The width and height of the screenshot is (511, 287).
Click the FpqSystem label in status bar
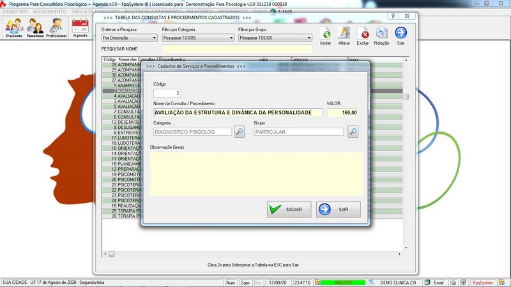pos(483,283)
